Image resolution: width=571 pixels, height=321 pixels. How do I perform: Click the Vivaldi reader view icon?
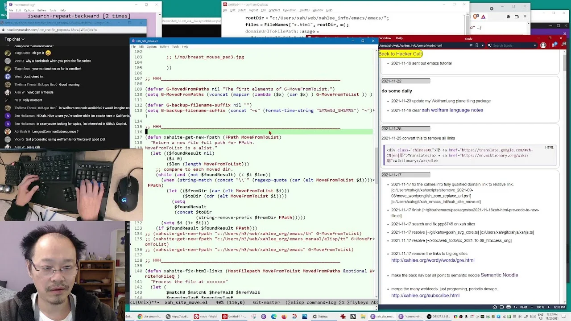tap(471, 45)
